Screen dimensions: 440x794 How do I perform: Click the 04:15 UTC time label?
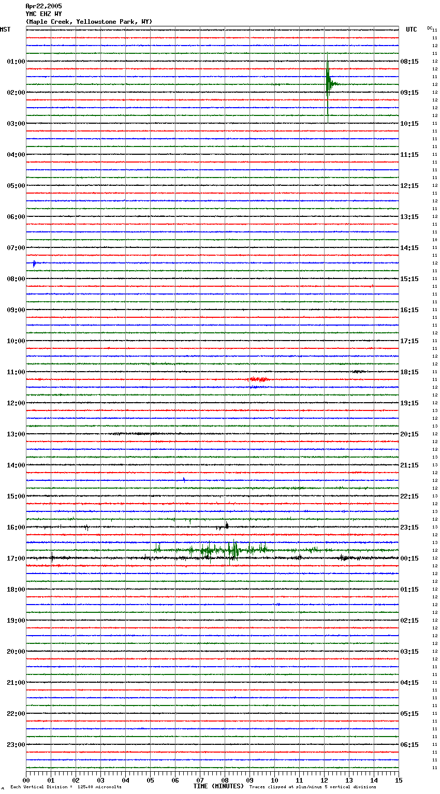point(409,683)
